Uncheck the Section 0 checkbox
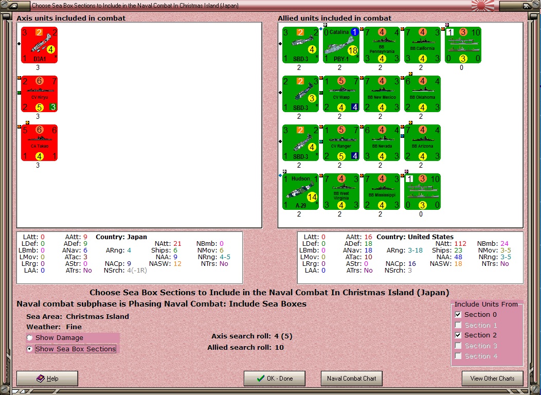The height and width of the screenshot is (395, 541). click(458, 315)
